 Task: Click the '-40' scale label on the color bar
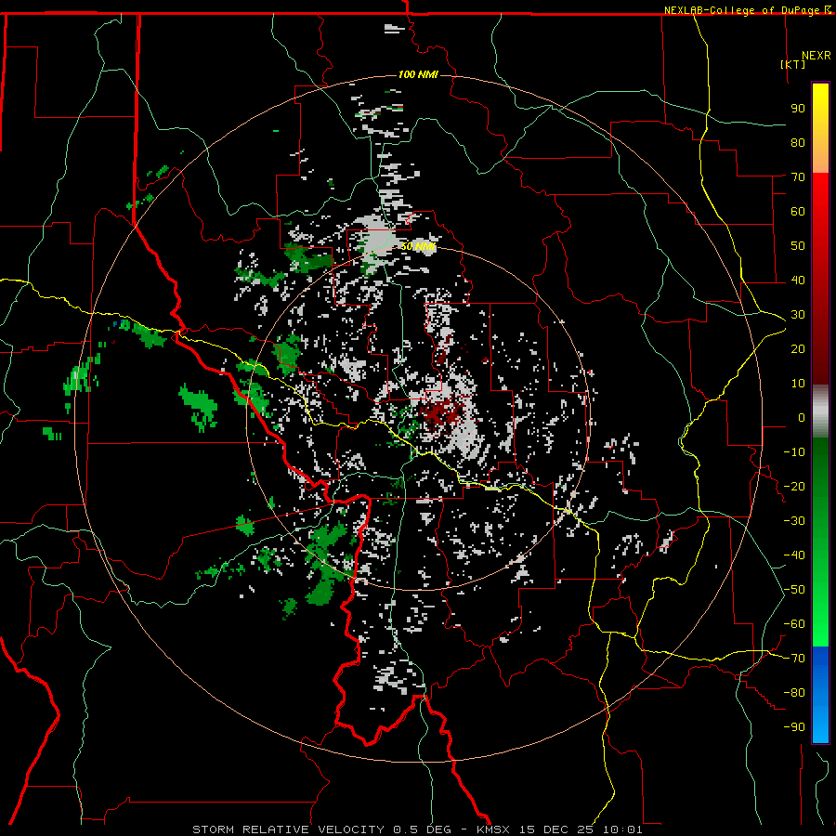pos(794,555)
